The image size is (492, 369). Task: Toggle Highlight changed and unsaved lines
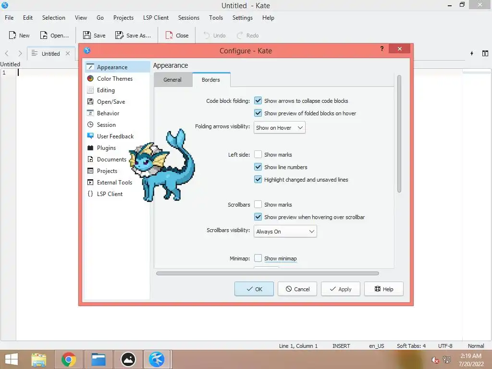(x=258, y=180)
